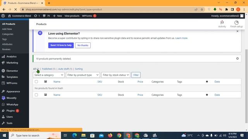Open the Chrome tab search chevron

219,3
